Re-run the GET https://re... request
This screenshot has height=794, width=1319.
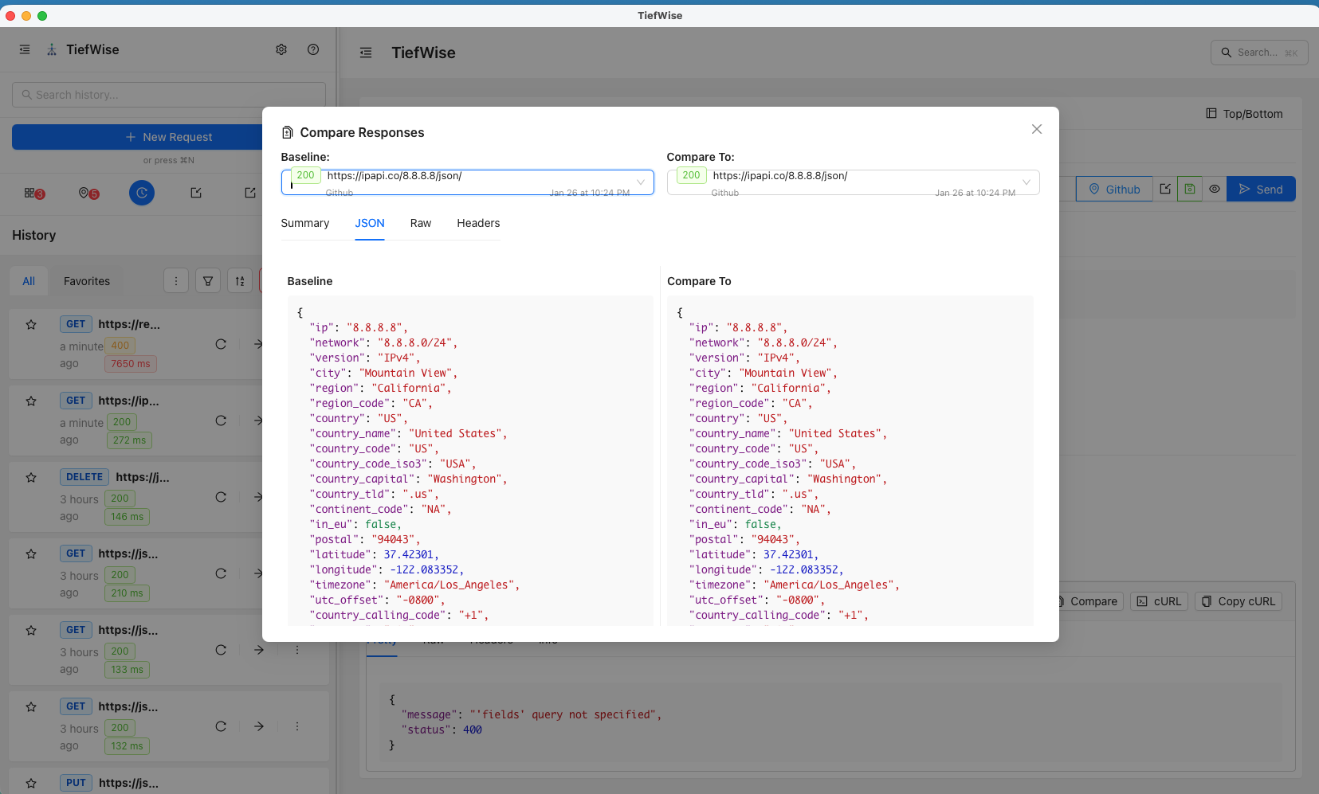click(221, 344)
